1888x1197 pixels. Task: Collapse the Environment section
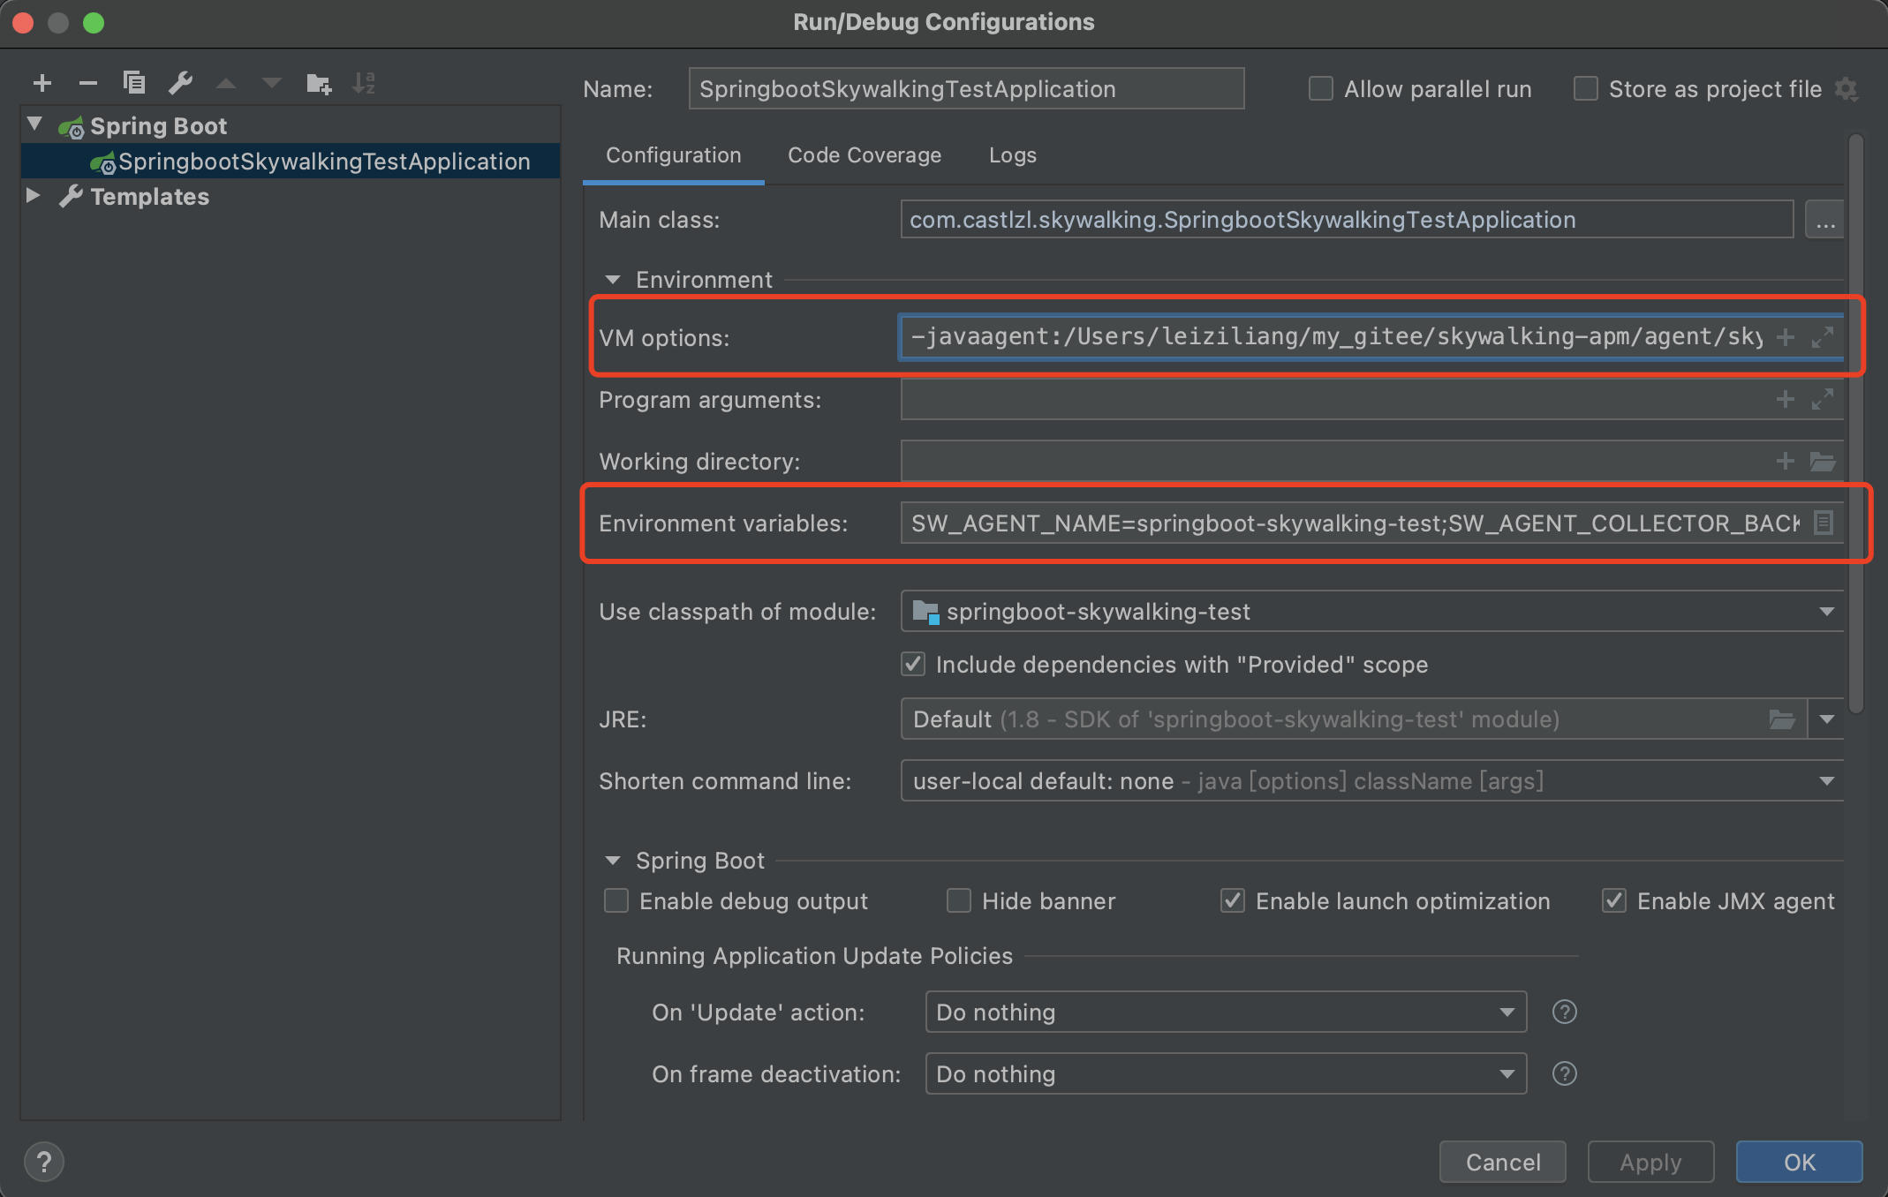[614, 279]
